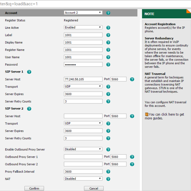Open the Line Active Enabled dropdown

point(83,27)
